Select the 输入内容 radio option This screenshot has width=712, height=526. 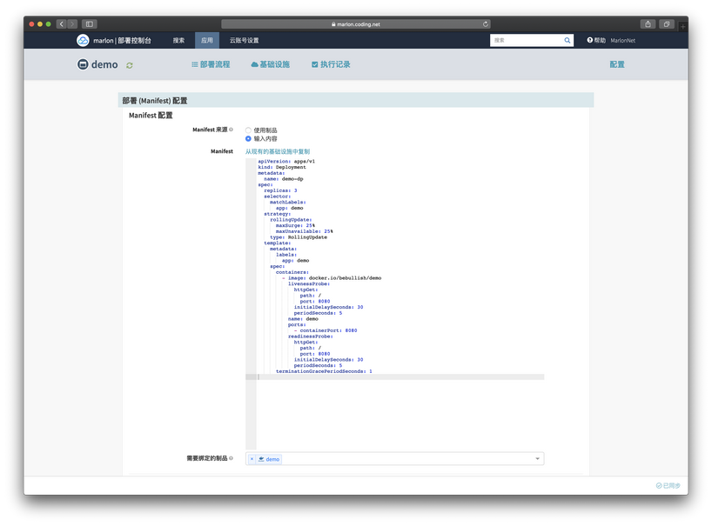248,139
